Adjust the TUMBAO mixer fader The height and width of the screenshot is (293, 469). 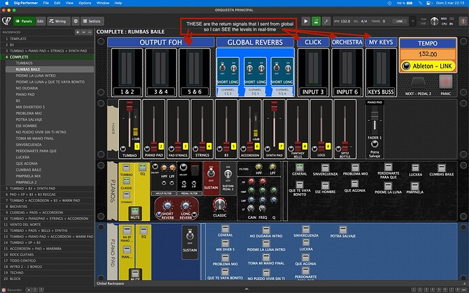tap(129, 106)
